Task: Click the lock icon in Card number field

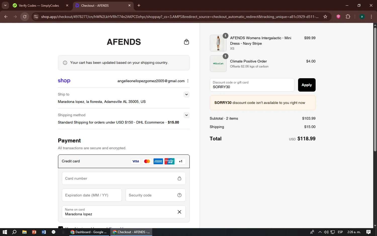Action: tap(179, 178)
